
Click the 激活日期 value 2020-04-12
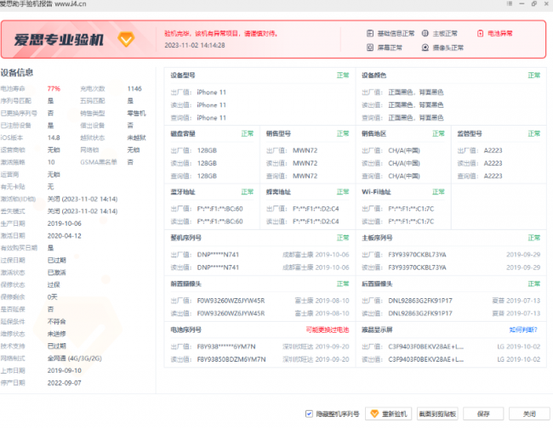64,236
